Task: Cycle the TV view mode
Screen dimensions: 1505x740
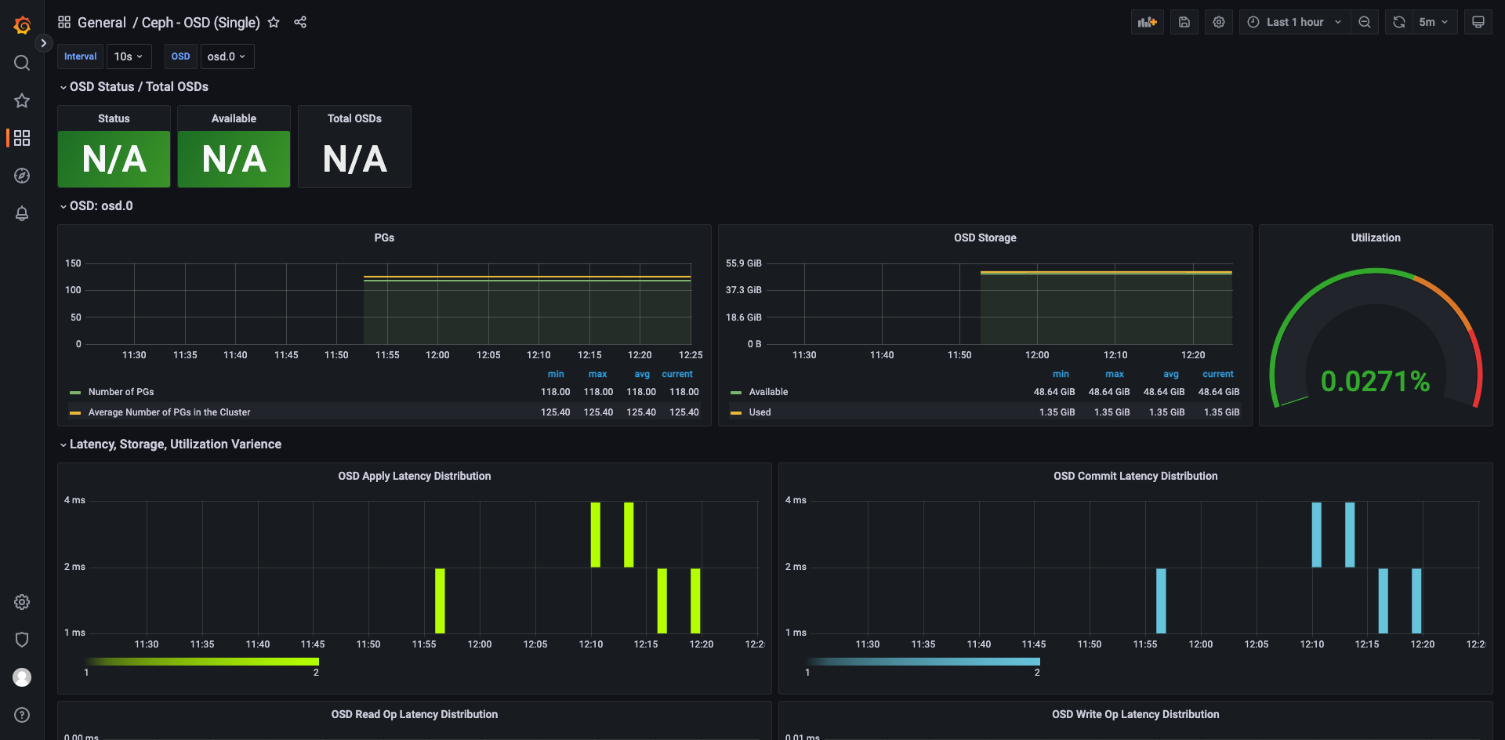Action: 1478,22
